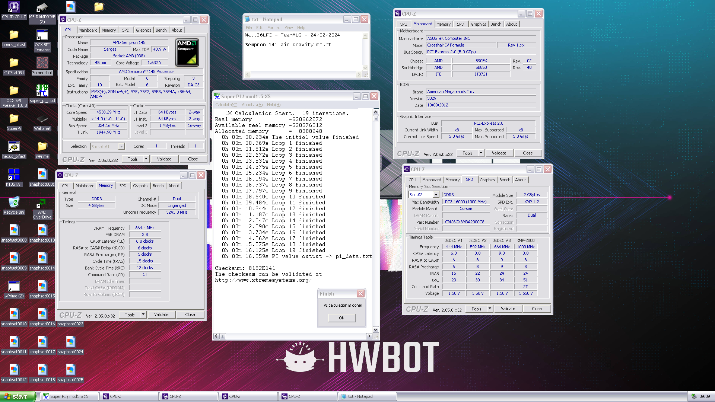Click the Windows start button

pos(18,396)
